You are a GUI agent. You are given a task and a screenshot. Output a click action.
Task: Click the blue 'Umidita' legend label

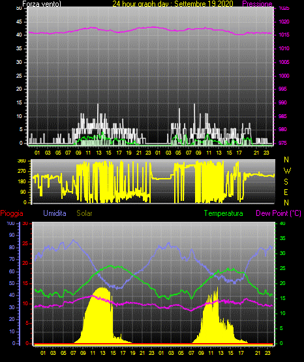click(x=55, y=213)
